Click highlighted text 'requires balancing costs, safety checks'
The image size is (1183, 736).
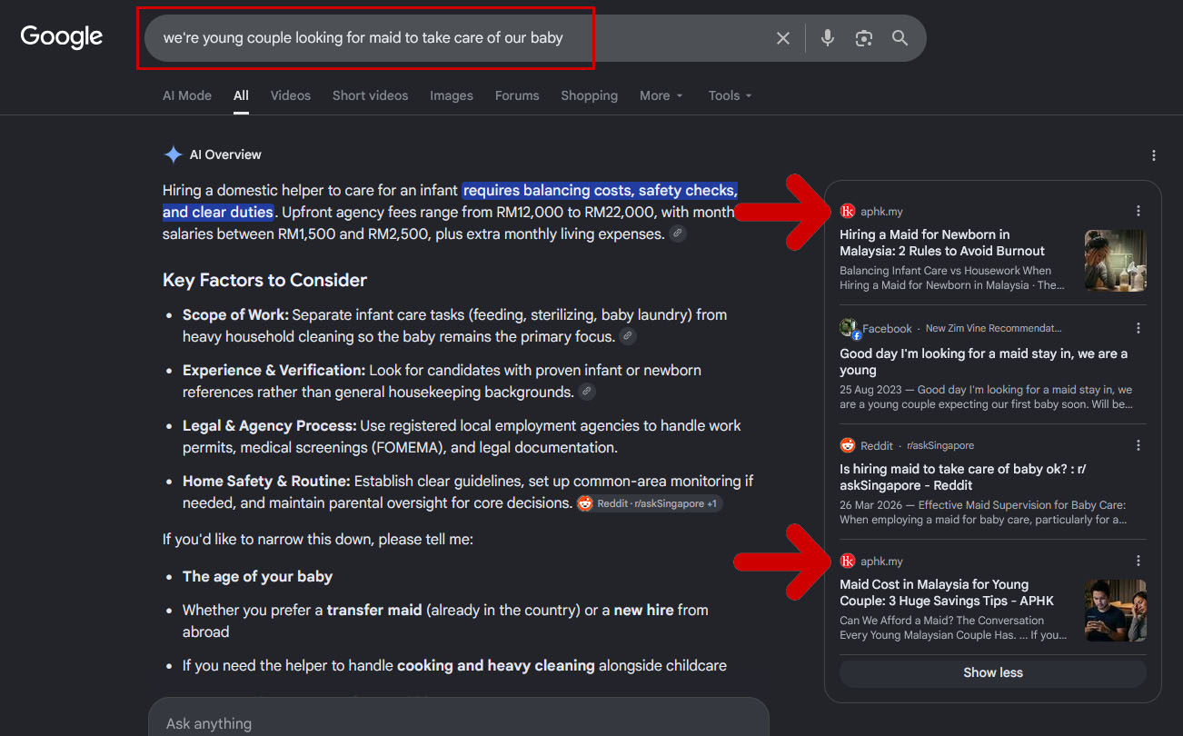pos(600,190)
